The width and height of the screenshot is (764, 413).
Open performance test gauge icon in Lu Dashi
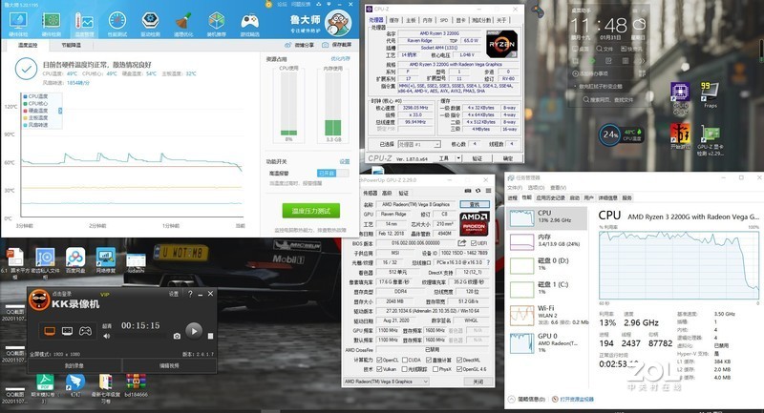[x=117, y=21]
